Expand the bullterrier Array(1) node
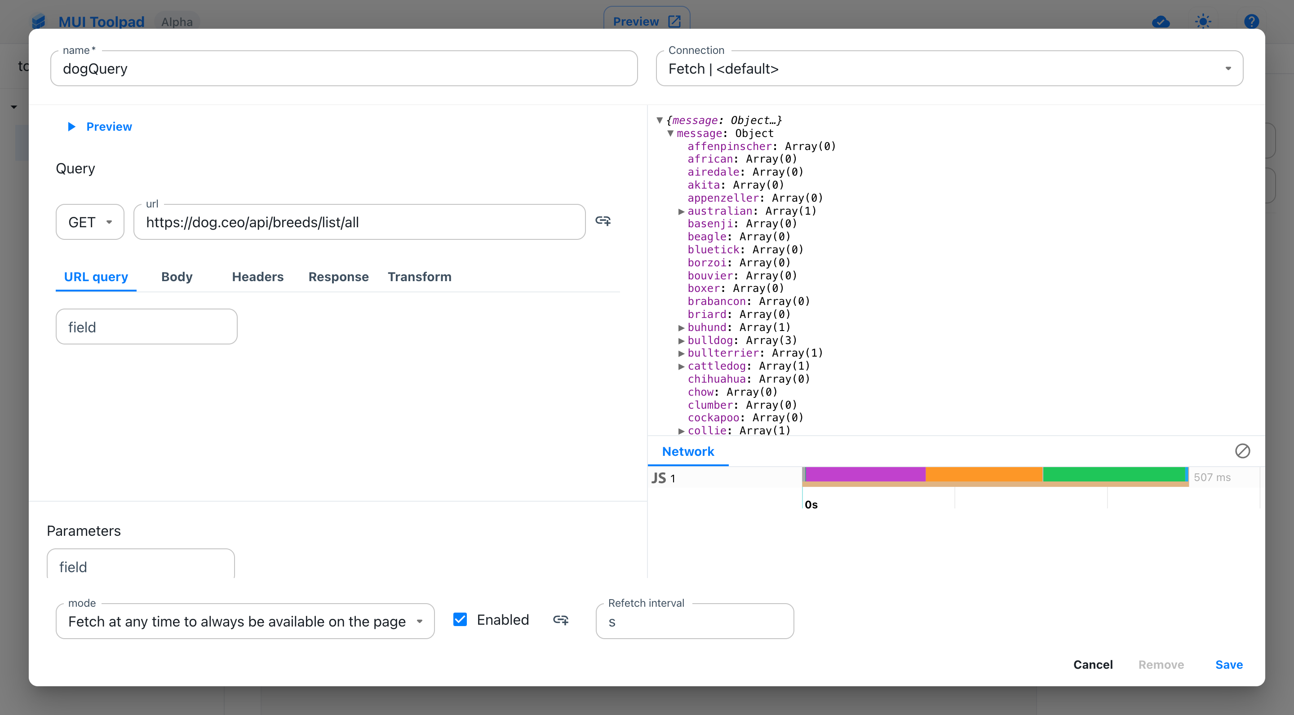 tap(681, 353)
